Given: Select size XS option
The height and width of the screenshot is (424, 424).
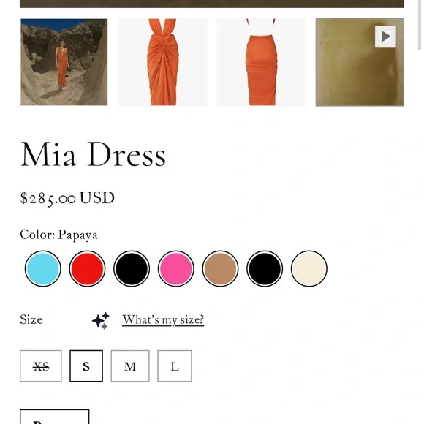Looking at the screenshot, I should pos(41,366).
